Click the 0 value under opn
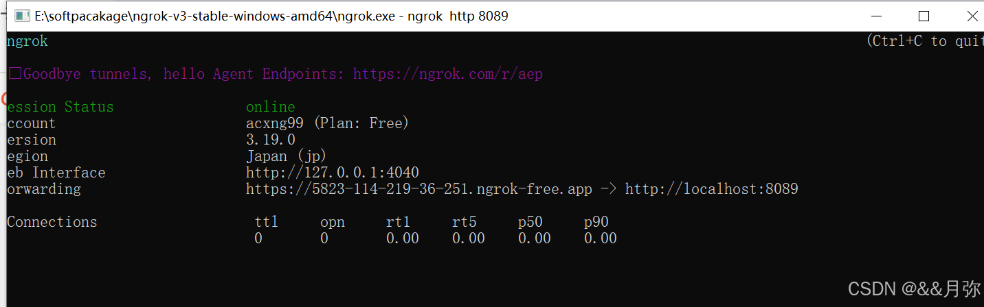The width and height of the screenshot is (984, 307). [x=324, y=238]
